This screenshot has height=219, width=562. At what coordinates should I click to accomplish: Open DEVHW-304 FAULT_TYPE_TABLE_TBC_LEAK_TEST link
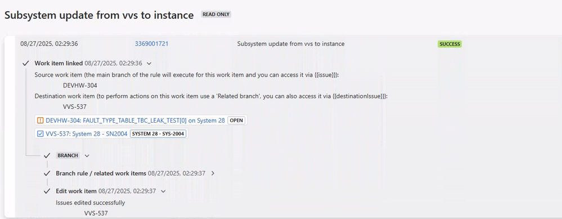(135, 120)
